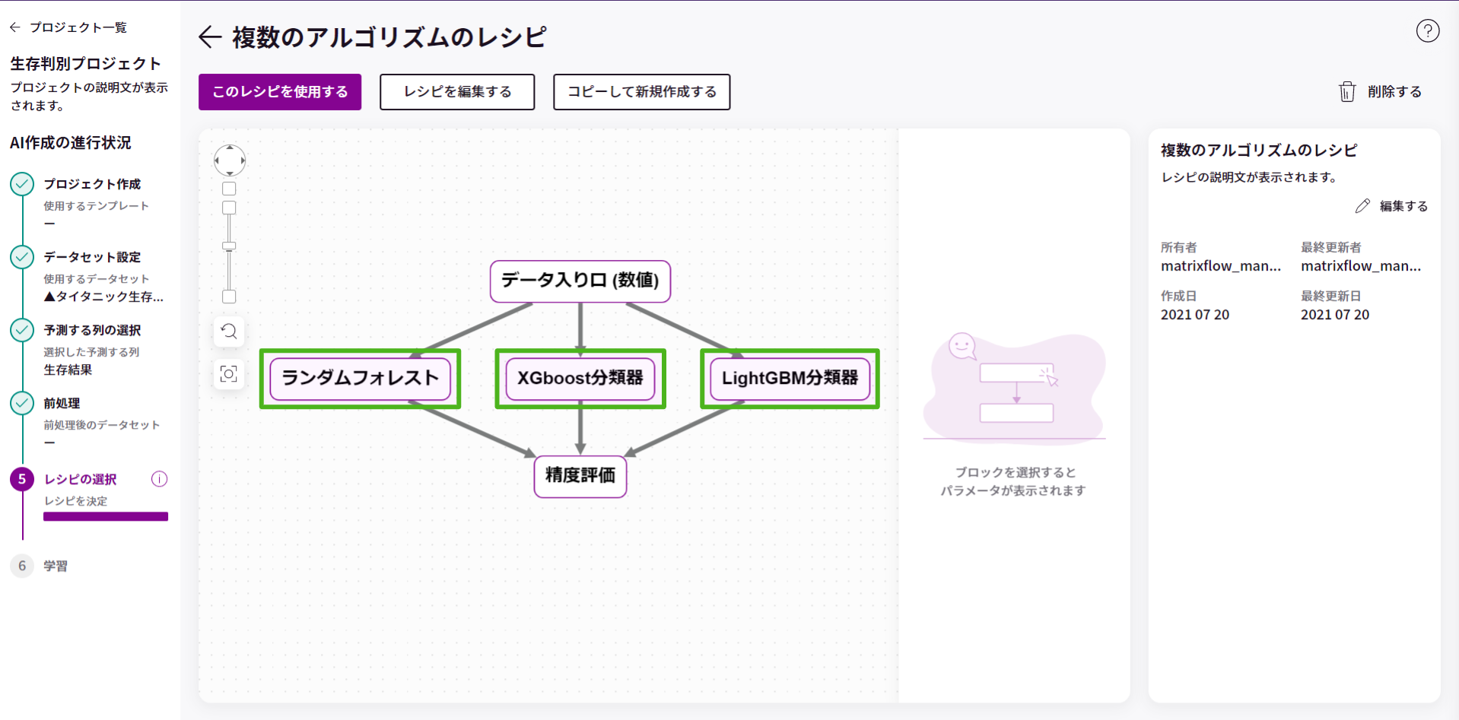Click the zoom slider bottom square button

click(x=229, y=297)
